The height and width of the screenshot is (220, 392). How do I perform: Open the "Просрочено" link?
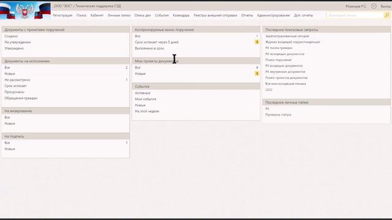[x=15, y=92]
